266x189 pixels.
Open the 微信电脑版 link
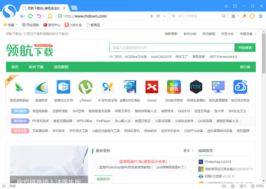40,111
